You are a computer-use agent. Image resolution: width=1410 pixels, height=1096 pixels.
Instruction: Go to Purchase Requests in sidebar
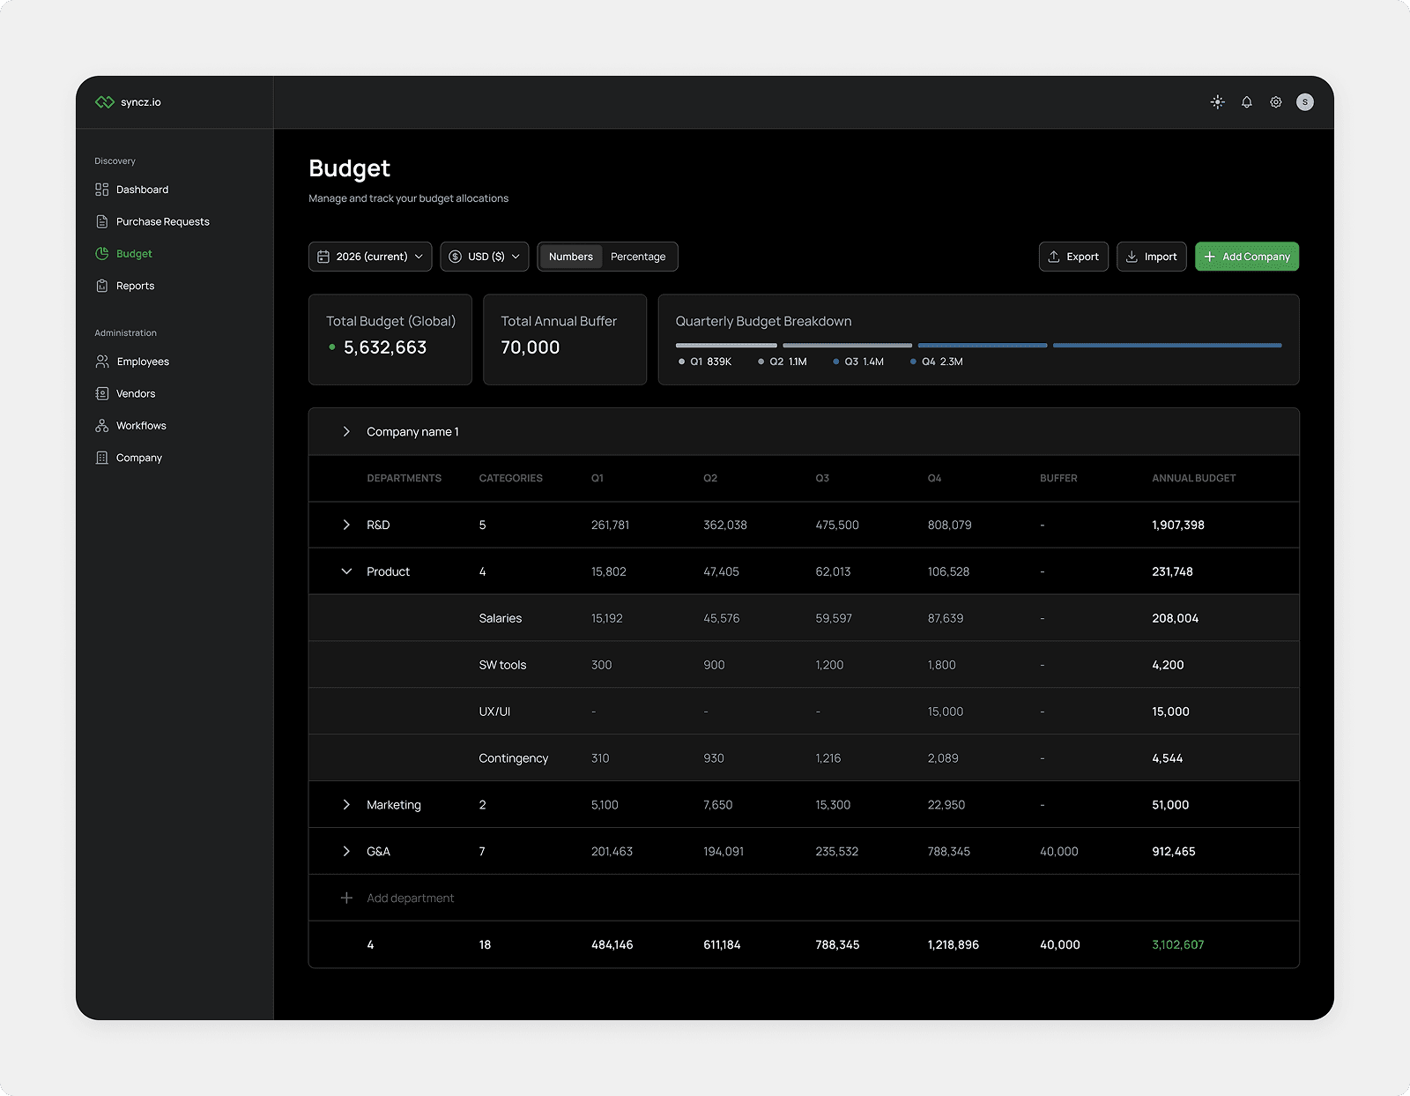click(162, 222)
